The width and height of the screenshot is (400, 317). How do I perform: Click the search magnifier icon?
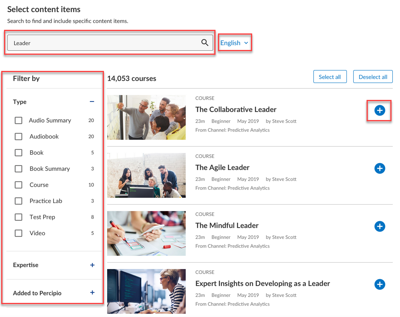[x=205, y=43]
